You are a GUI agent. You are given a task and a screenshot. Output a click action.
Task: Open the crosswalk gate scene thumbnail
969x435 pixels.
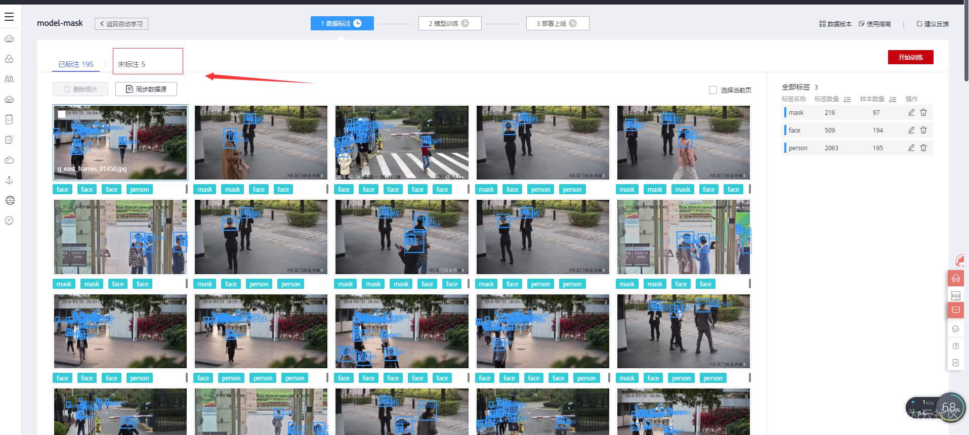click(x=402, y=143)
